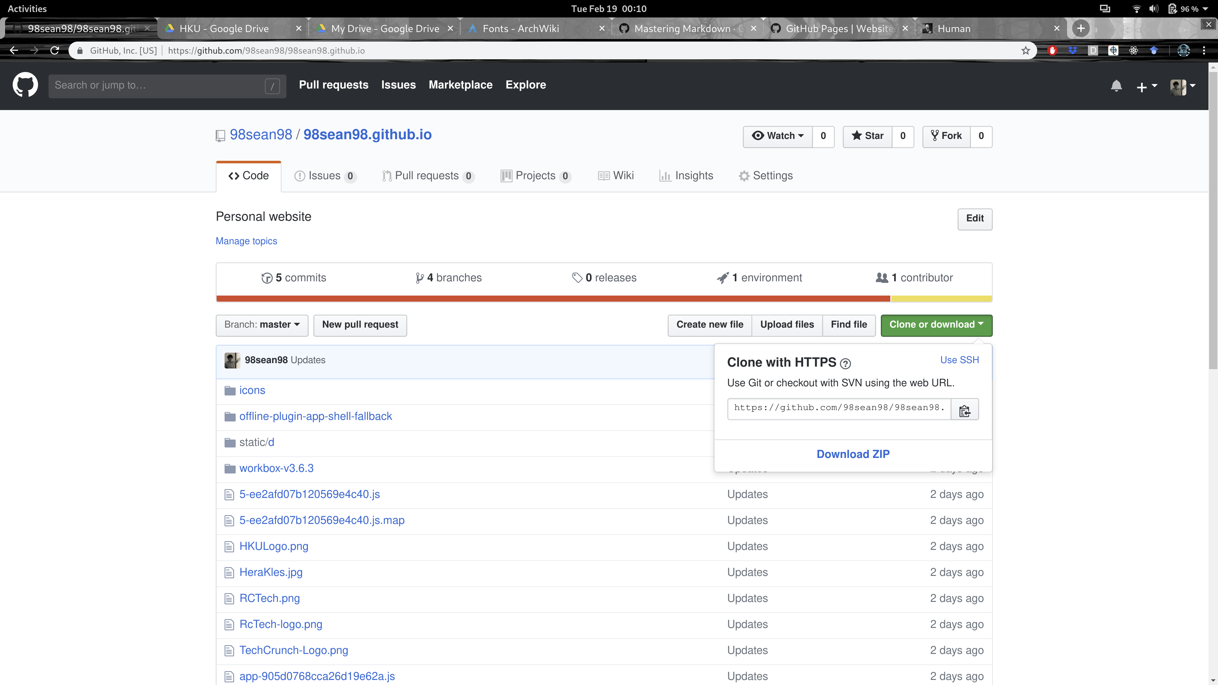
Task: Click the Create new file button
Action: coord(710,325)
